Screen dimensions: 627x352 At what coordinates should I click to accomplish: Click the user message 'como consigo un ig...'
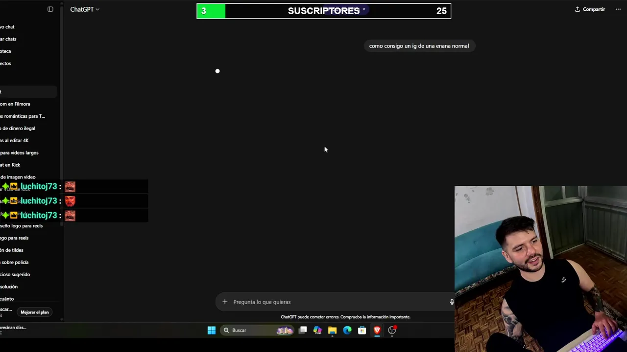coord(419,46)
